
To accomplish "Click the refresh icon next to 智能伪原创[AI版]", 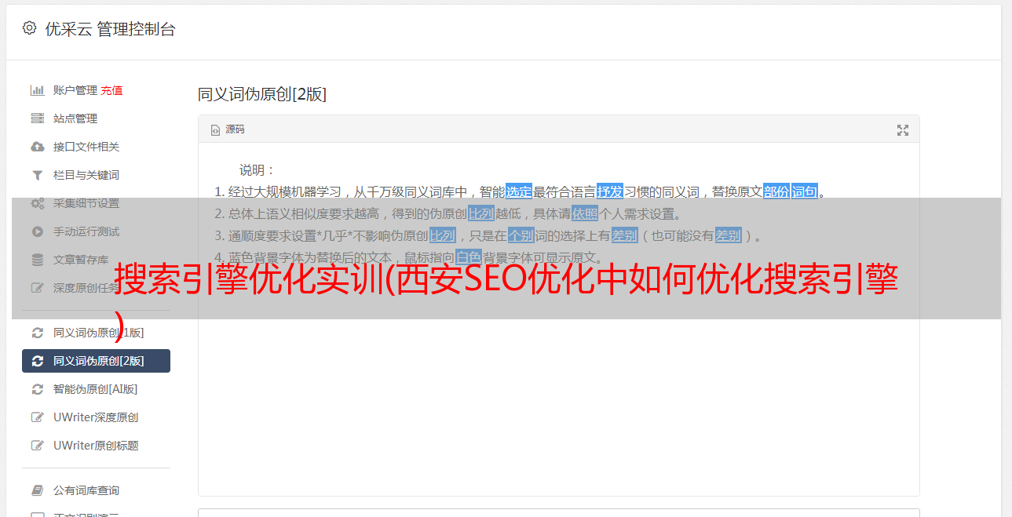I will click(x=37, y=389).
